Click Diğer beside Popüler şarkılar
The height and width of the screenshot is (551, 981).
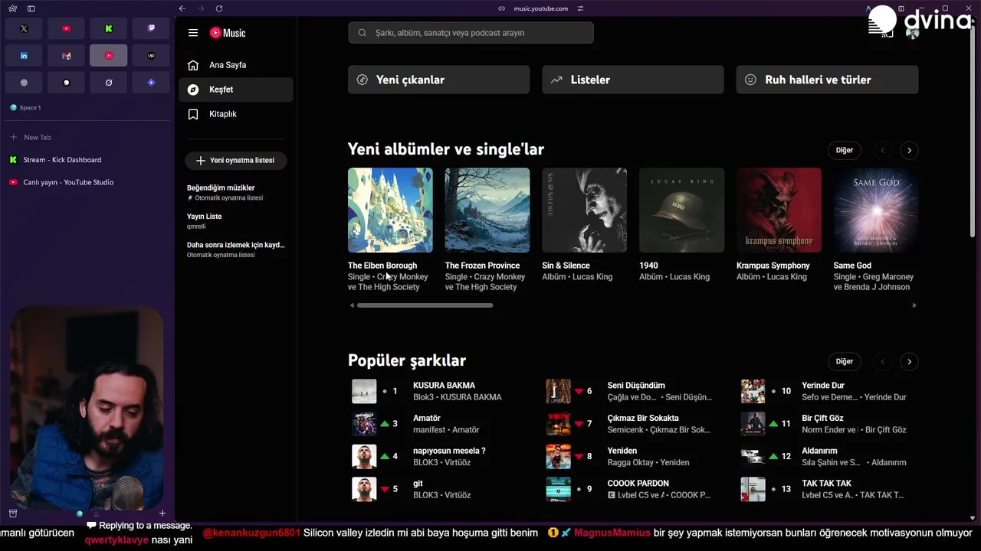coord(844,361)
